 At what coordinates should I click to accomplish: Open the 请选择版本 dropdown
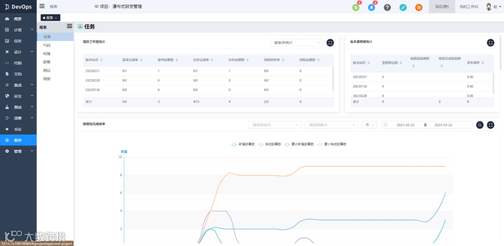pos(331,125)
